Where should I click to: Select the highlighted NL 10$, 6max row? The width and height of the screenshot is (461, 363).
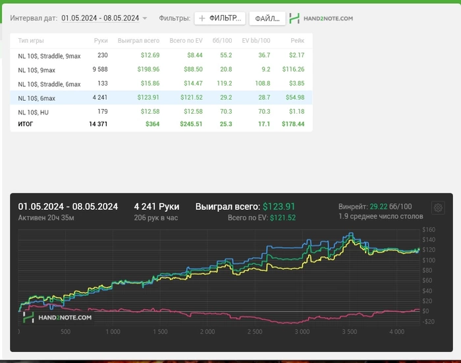(x=161, y=97)
